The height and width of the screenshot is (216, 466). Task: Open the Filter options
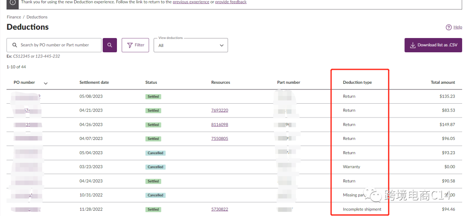coord(135,45)
